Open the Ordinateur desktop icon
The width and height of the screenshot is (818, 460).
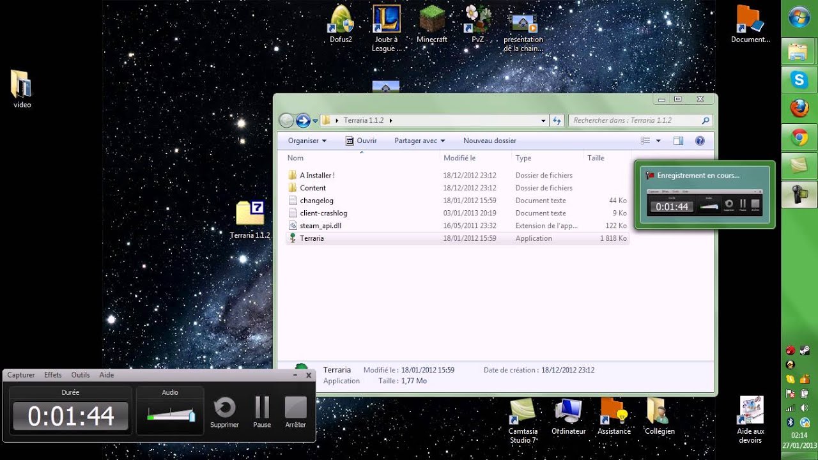[568, 416]
